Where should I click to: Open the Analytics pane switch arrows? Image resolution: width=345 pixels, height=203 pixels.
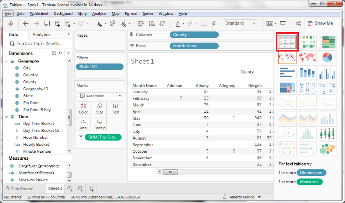click(68, 35)
